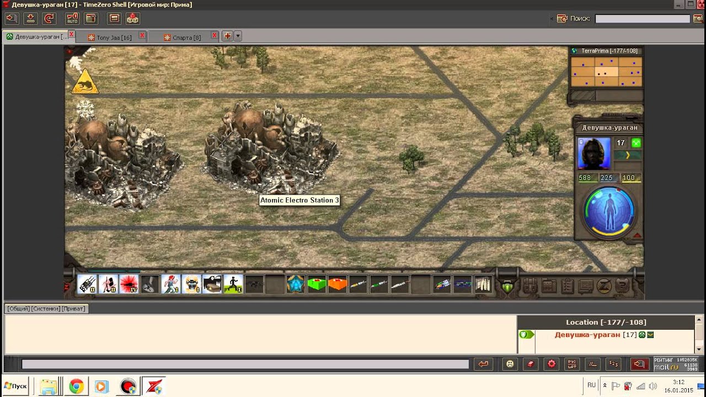Open the Системки chat tab
Image resolution: width=706 pixels, height=397 pixels.
click(x=46, y=309)
